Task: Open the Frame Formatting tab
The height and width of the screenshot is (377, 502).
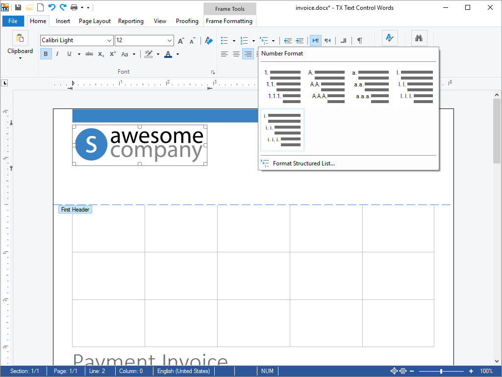Action: (229, 21)
